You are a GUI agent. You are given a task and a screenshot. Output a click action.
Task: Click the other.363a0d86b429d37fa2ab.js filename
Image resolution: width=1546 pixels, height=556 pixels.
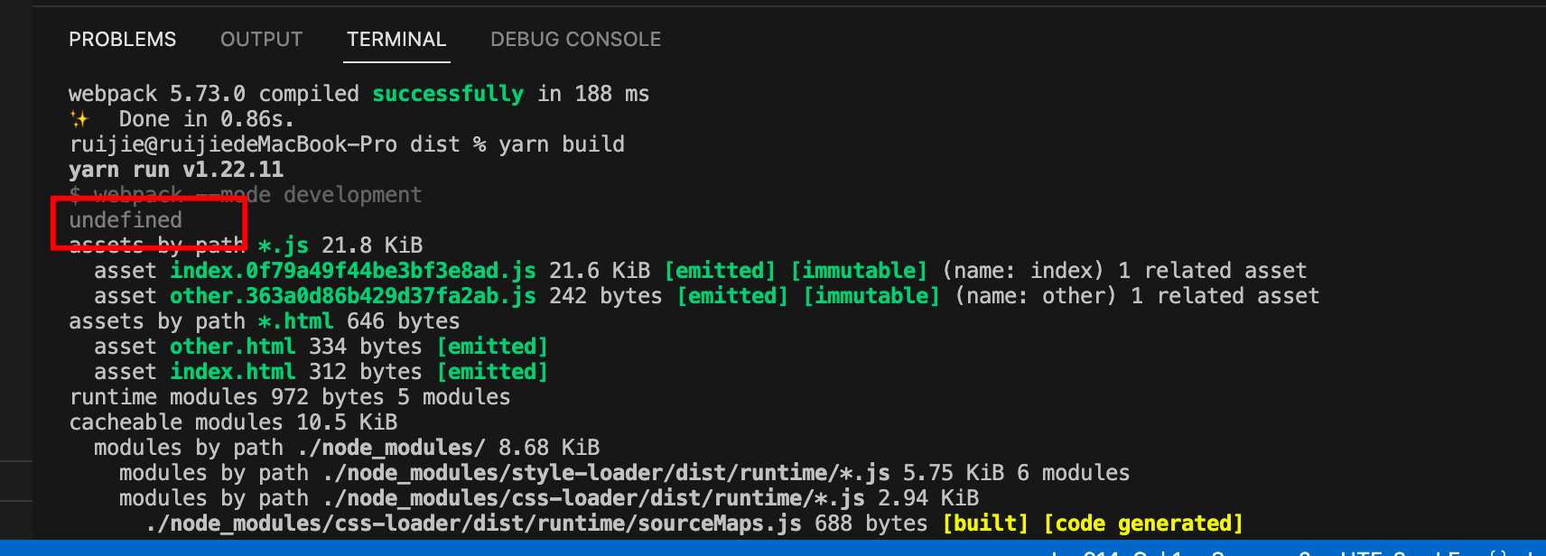pyautogui.click(x=353, y=296)
